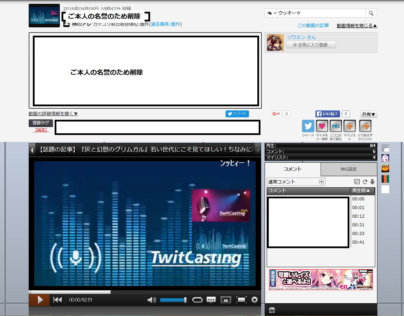The image size is (404, 316).
Task: Click the video thumbnail at top left
Action: pyautogui.click(x=44, y=16)
